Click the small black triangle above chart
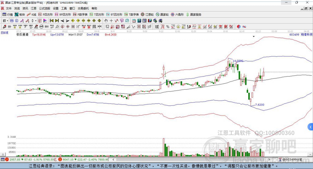The width and height of the screenshot is (313, 169). [x=254, y=37]
